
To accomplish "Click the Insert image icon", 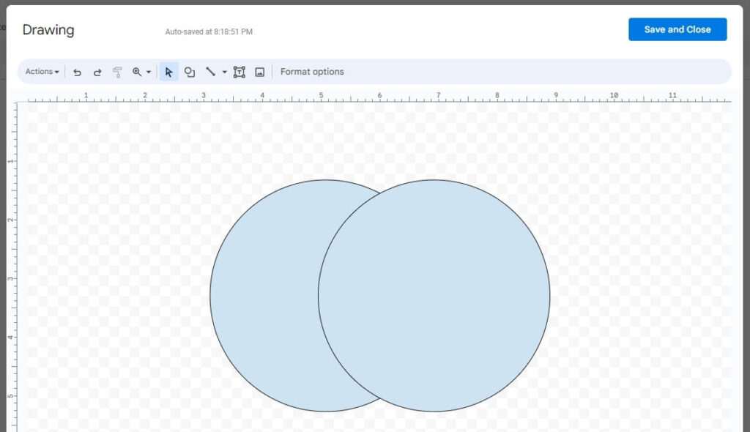I will [260, 71].
